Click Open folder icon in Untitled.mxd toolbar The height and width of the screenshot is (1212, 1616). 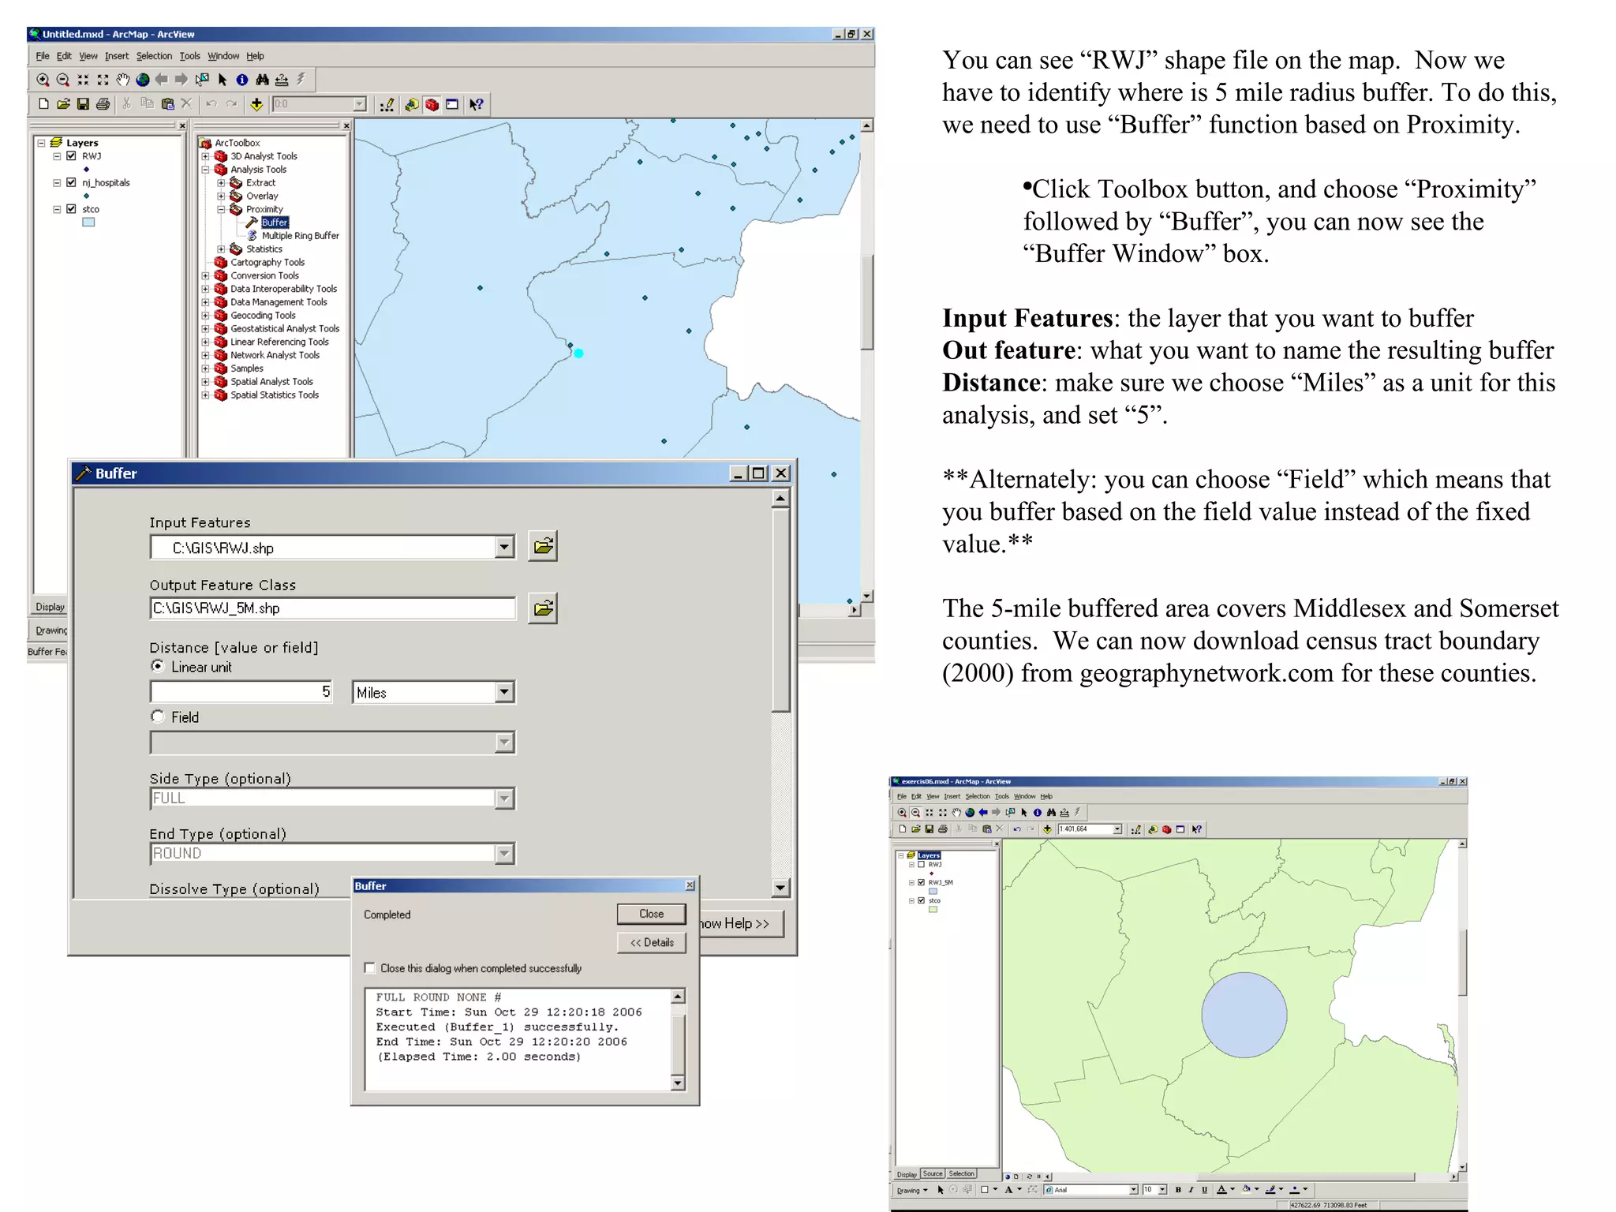(63, 104)
